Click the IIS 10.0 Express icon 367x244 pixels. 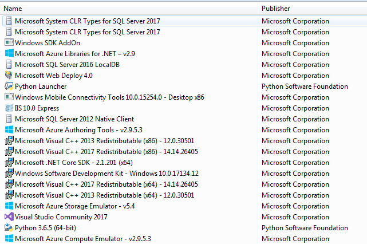[9, 108]
